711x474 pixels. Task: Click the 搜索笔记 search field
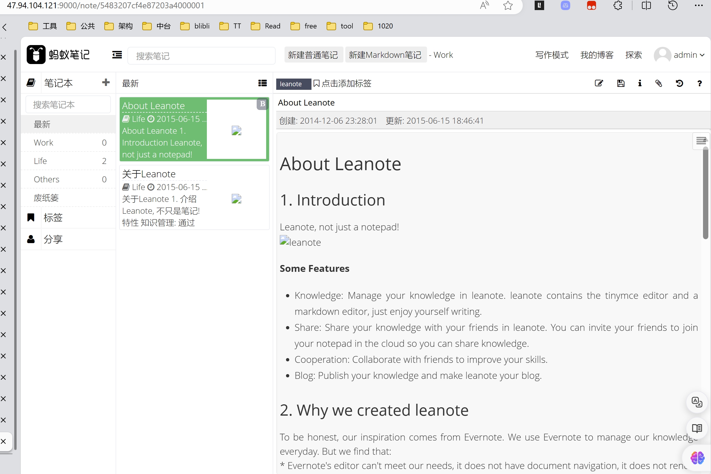point(201,56)
